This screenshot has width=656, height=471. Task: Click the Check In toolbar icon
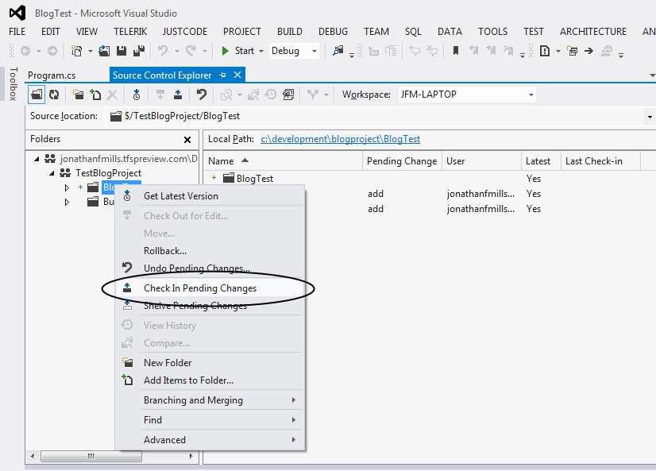pos(178,95)
